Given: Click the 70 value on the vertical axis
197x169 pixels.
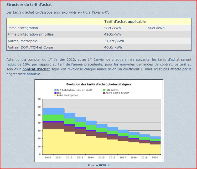Looking at the screenshot, I should [x=39, y=99].
